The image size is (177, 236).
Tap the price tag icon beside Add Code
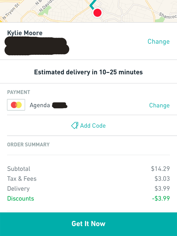tap(75, 126)
